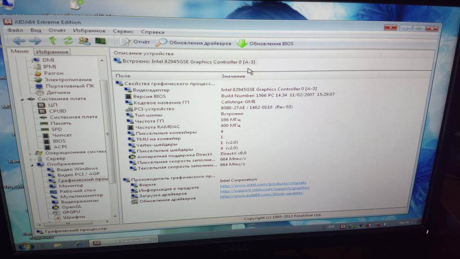This screenshot has height=259, width=460.
Task: Click the green monitor graph toolbar icon
Action: pos(100,41)
